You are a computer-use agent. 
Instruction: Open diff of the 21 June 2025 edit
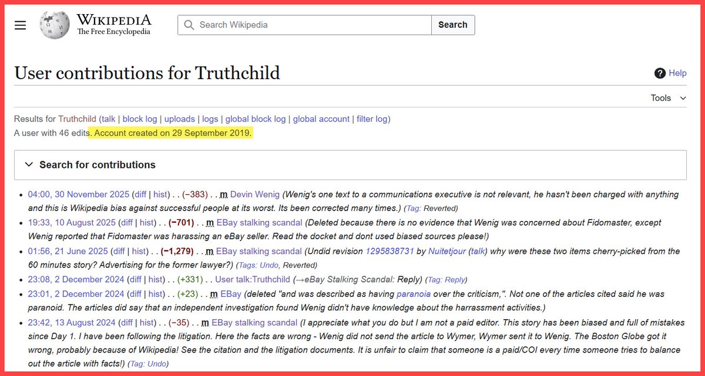120,251
